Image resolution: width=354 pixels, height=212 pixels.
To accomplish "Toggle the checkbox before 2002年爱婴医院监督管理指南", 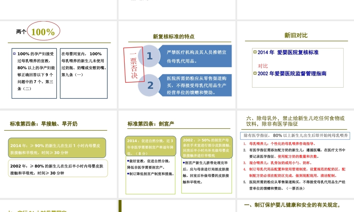I will pos(254,73).
